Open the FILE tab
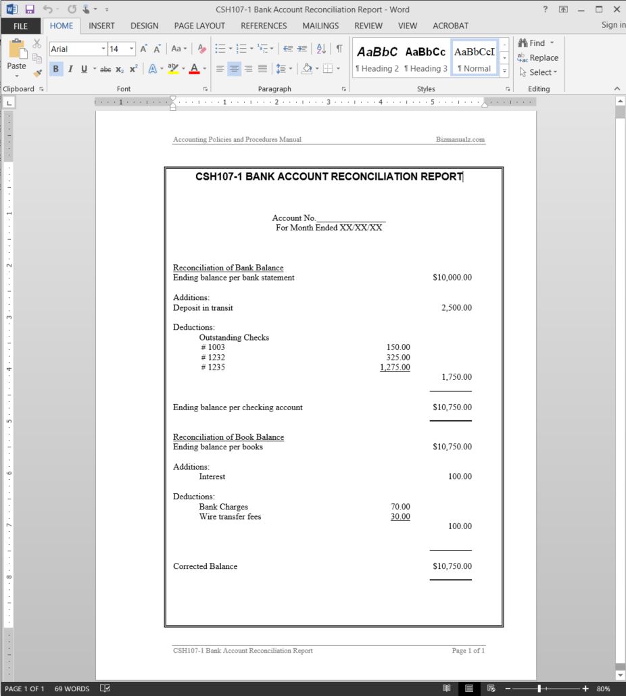The image size is (626, 696). pos(20,26)
